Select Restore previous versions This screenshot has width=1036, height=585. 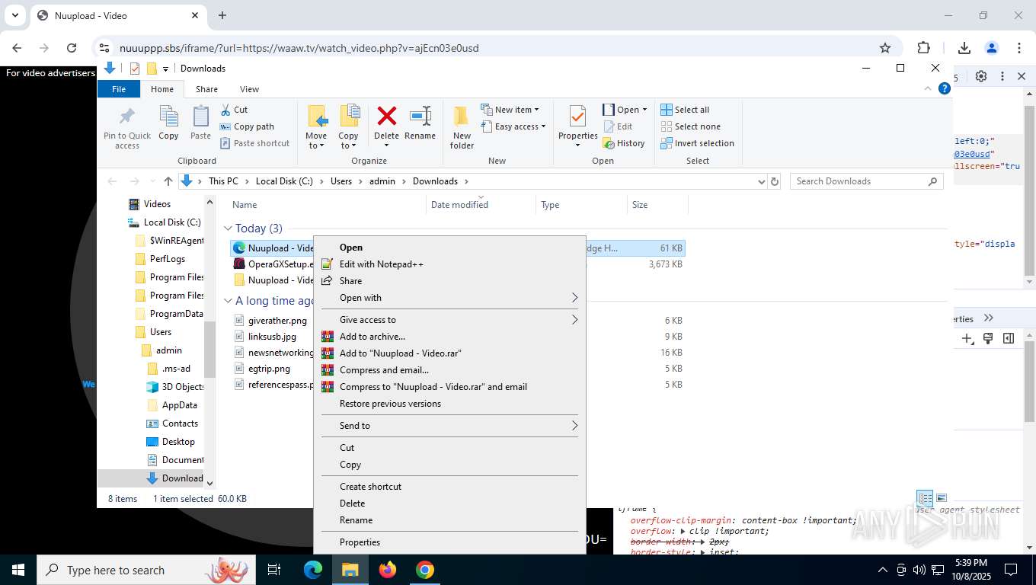(x=449, y=404)
